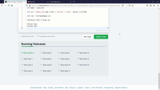Enable Test against custom input checkbox
The height and width of the screenshot is (90, 160).
tap(37, 36)
